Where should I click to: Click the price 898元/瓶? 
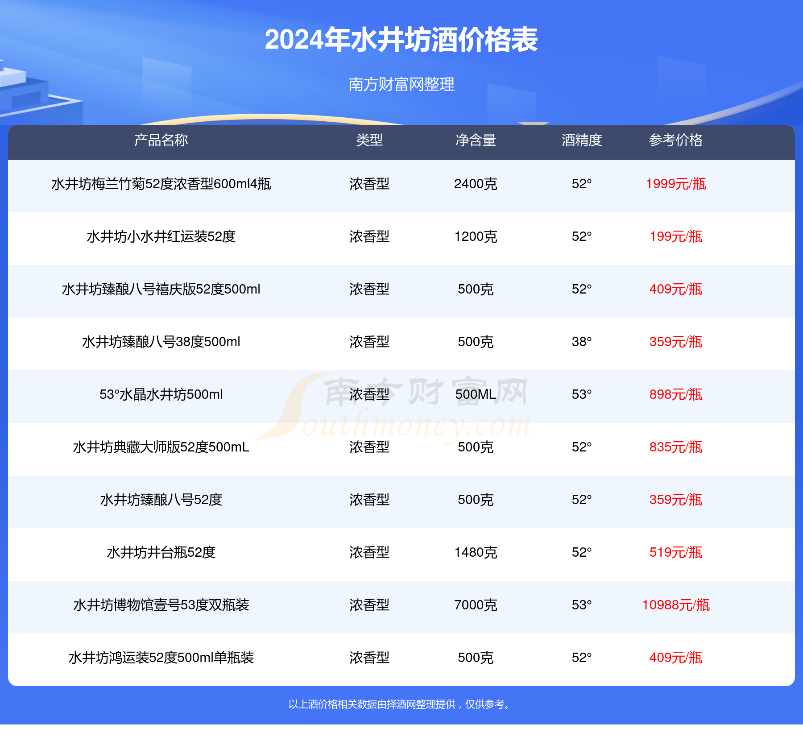(676, 394)
